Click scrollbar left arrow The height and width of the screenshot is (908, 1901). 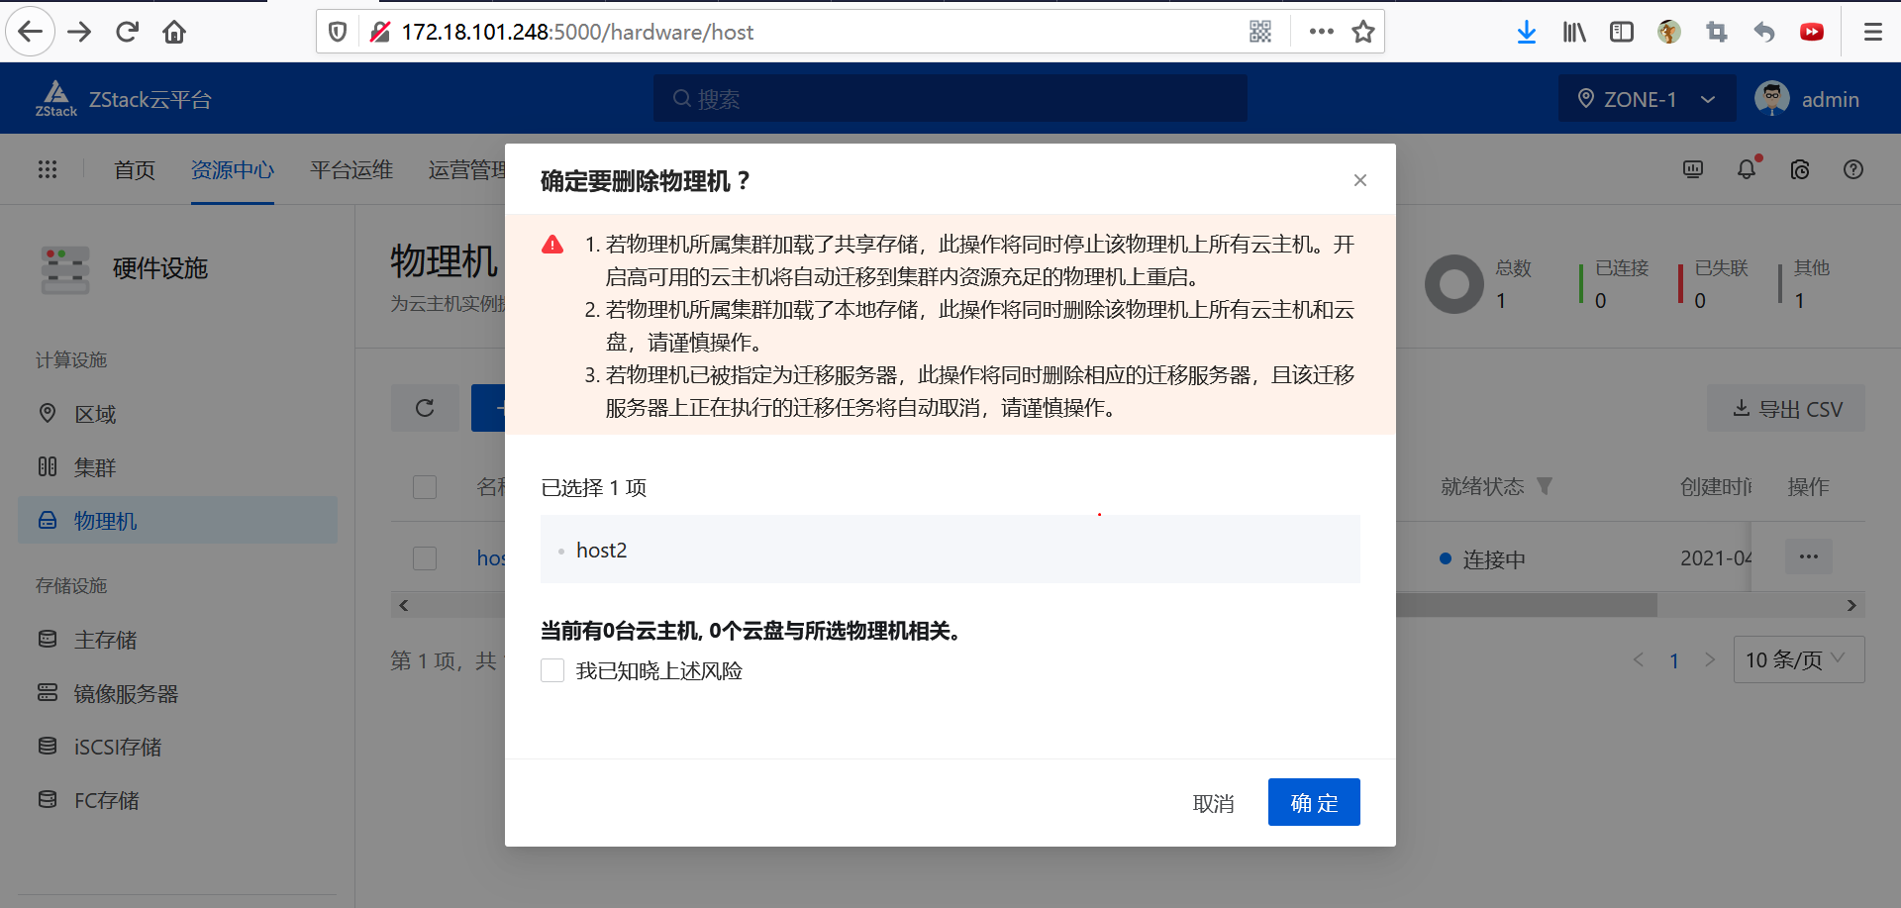[x=403, y=605]
